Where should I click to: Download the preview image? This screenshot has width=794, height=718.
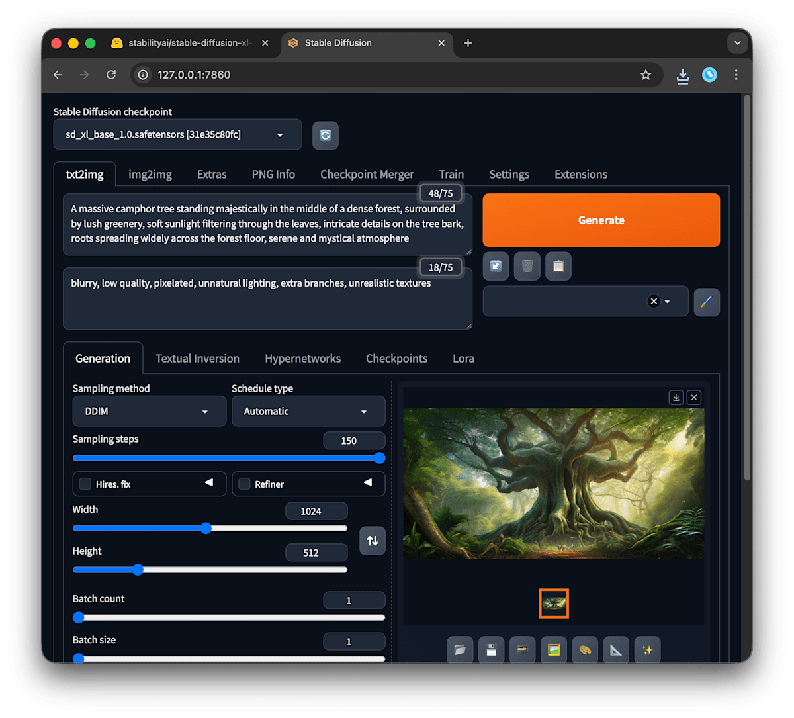[x=676, y=397]
